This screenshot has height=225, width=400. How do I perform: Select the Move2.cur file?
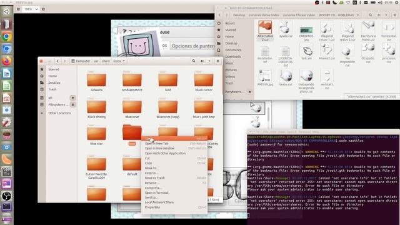click(327, 52)
